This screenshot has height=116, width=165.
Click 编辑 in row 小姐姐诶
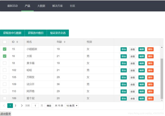pos(142,49)
